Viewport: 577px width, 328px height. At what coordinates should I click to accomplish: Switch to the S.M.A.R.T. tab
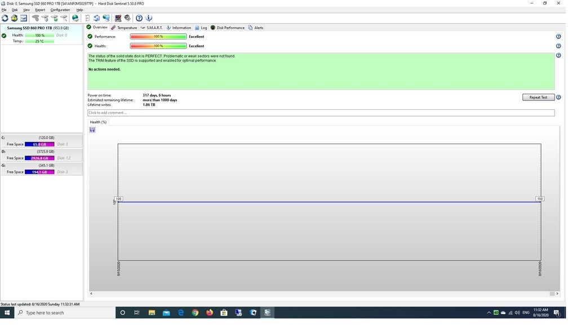coord(152,28)
